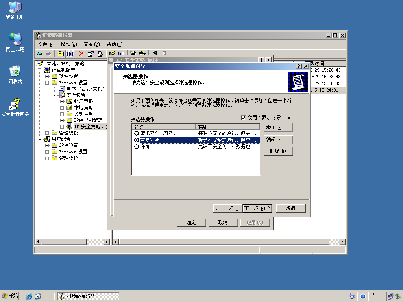The width and height of the screenshot is (403, 302).
Task: Launch Internet Explorer from quick launch
Action: point(29,296)
